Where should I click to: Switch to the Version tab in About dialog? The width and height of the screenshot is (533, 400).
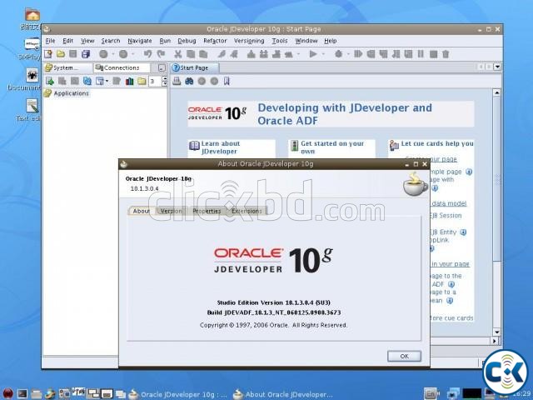tap(171, 211)
